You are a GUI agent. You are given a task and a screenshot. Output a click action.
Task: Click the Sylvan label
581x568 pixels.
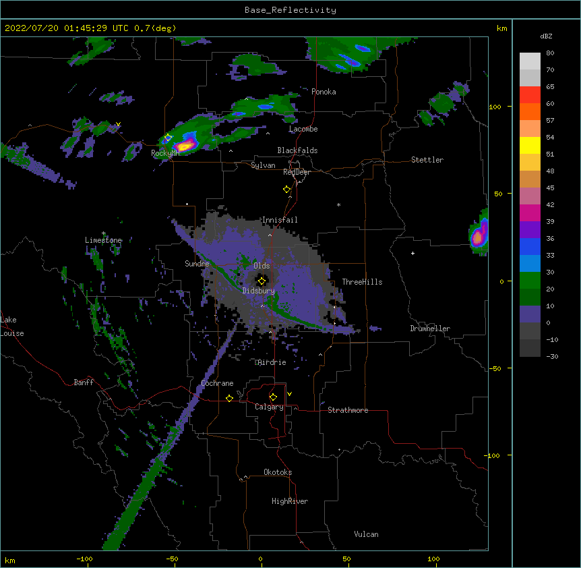coord(263,165)
